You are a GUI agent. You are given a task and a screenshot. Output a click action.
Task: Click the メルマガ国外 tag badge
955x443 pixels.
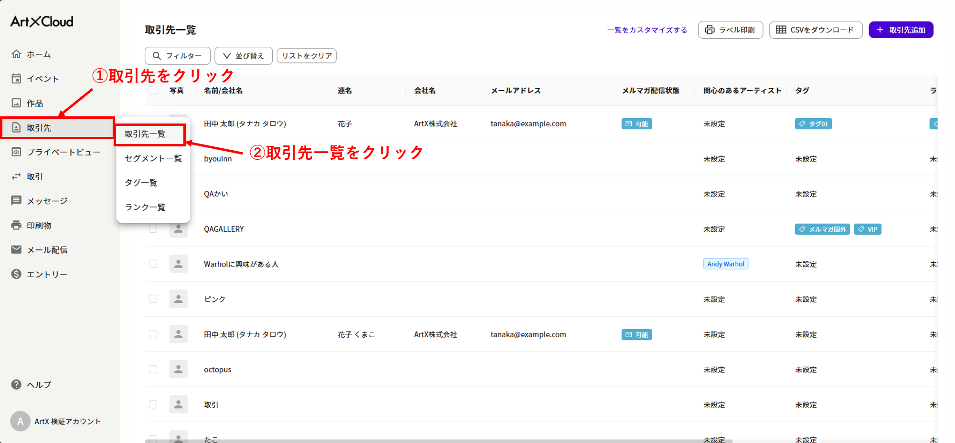click(822, 229)
